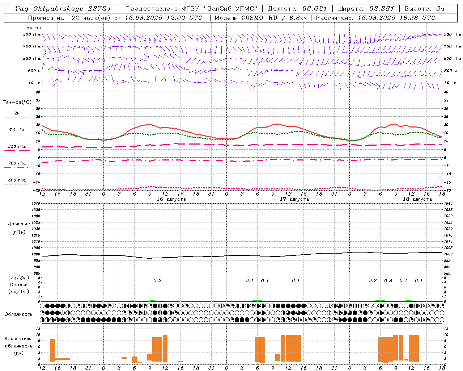The image size is (463, 371).
Task: Click the computed time 15.08.2025 16:38 UTC
Action: point(396,18)
